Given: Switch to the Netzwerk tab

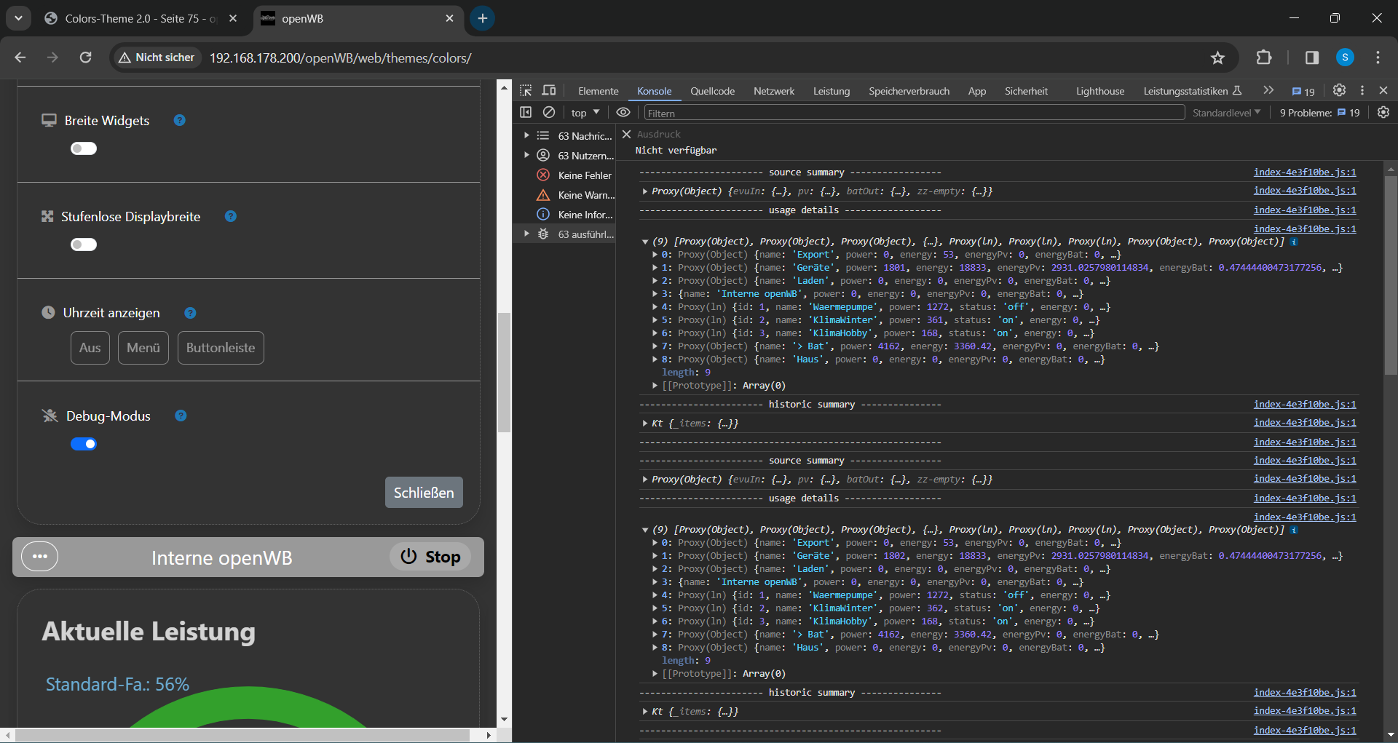Looking at the screenshot, I should pos(773,90).
